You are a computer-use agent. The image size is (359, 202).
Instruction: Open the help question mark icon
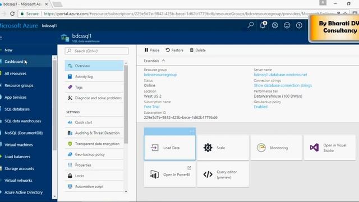click(299, 25)
